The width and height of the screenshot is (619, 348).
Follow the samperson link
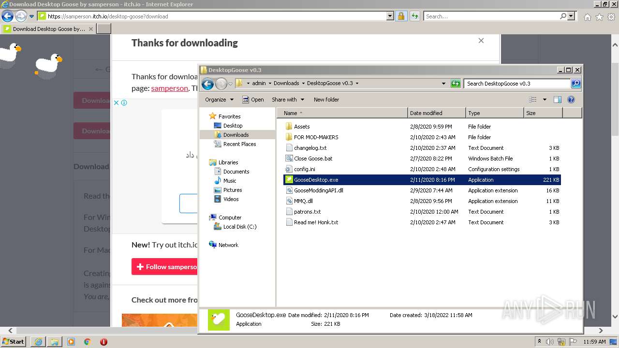click(169, 88)
